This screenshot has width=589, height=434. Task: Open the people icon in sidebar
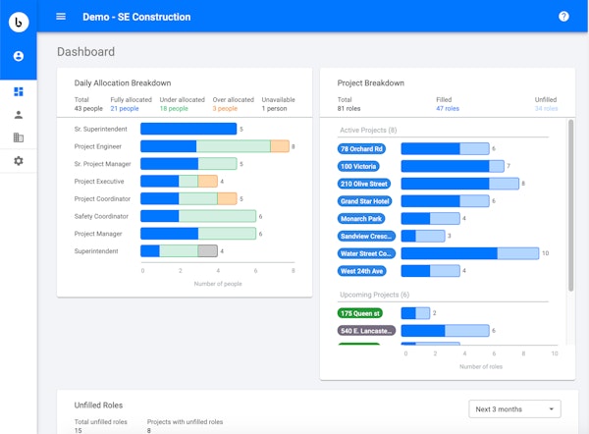pyautogui.click(x=18, y=115)
